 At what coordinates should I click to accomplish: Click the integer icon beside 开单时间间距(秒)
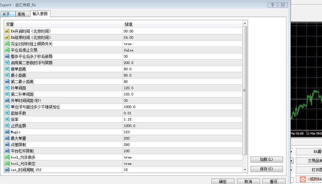7,101
